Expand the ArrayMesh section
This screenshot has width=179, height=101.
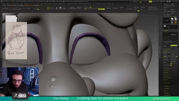(166, 86)
